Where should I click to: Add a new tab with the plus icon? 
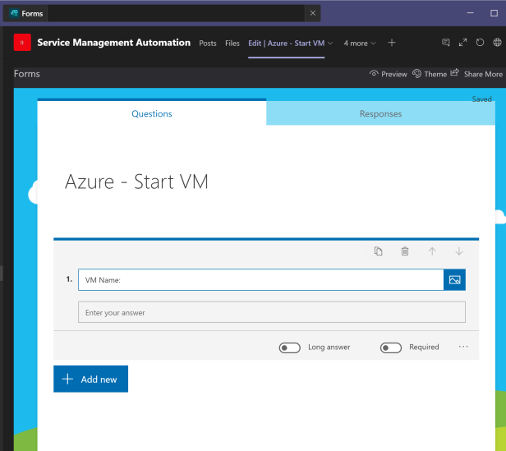pyautogui.click(x=392, y=43)
